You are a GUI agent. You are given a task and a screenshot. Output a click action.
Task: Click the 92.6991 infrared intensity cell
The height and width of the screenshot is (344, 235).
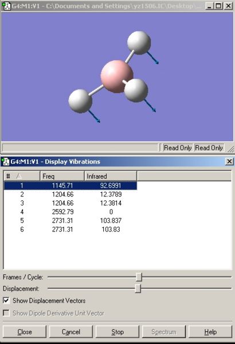tap(111, 185)
